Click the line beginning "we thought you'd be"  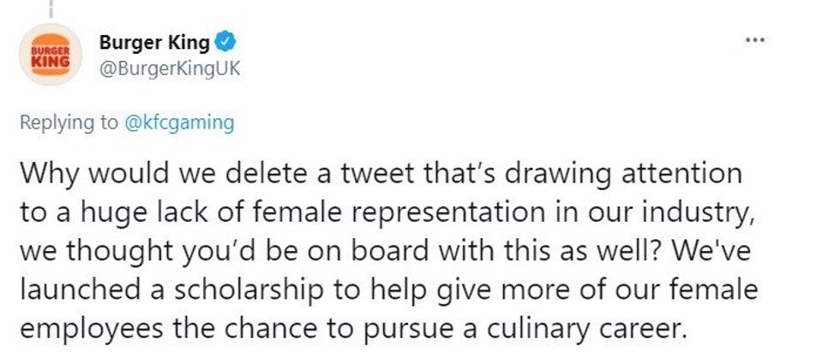[x=386, y=252]
